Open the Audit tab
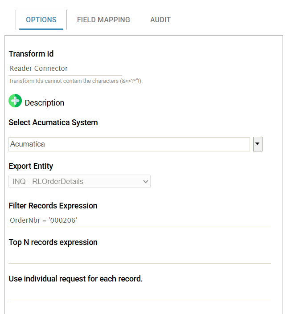287x314 pixels. pyautogui.click(x=160, y=20)
